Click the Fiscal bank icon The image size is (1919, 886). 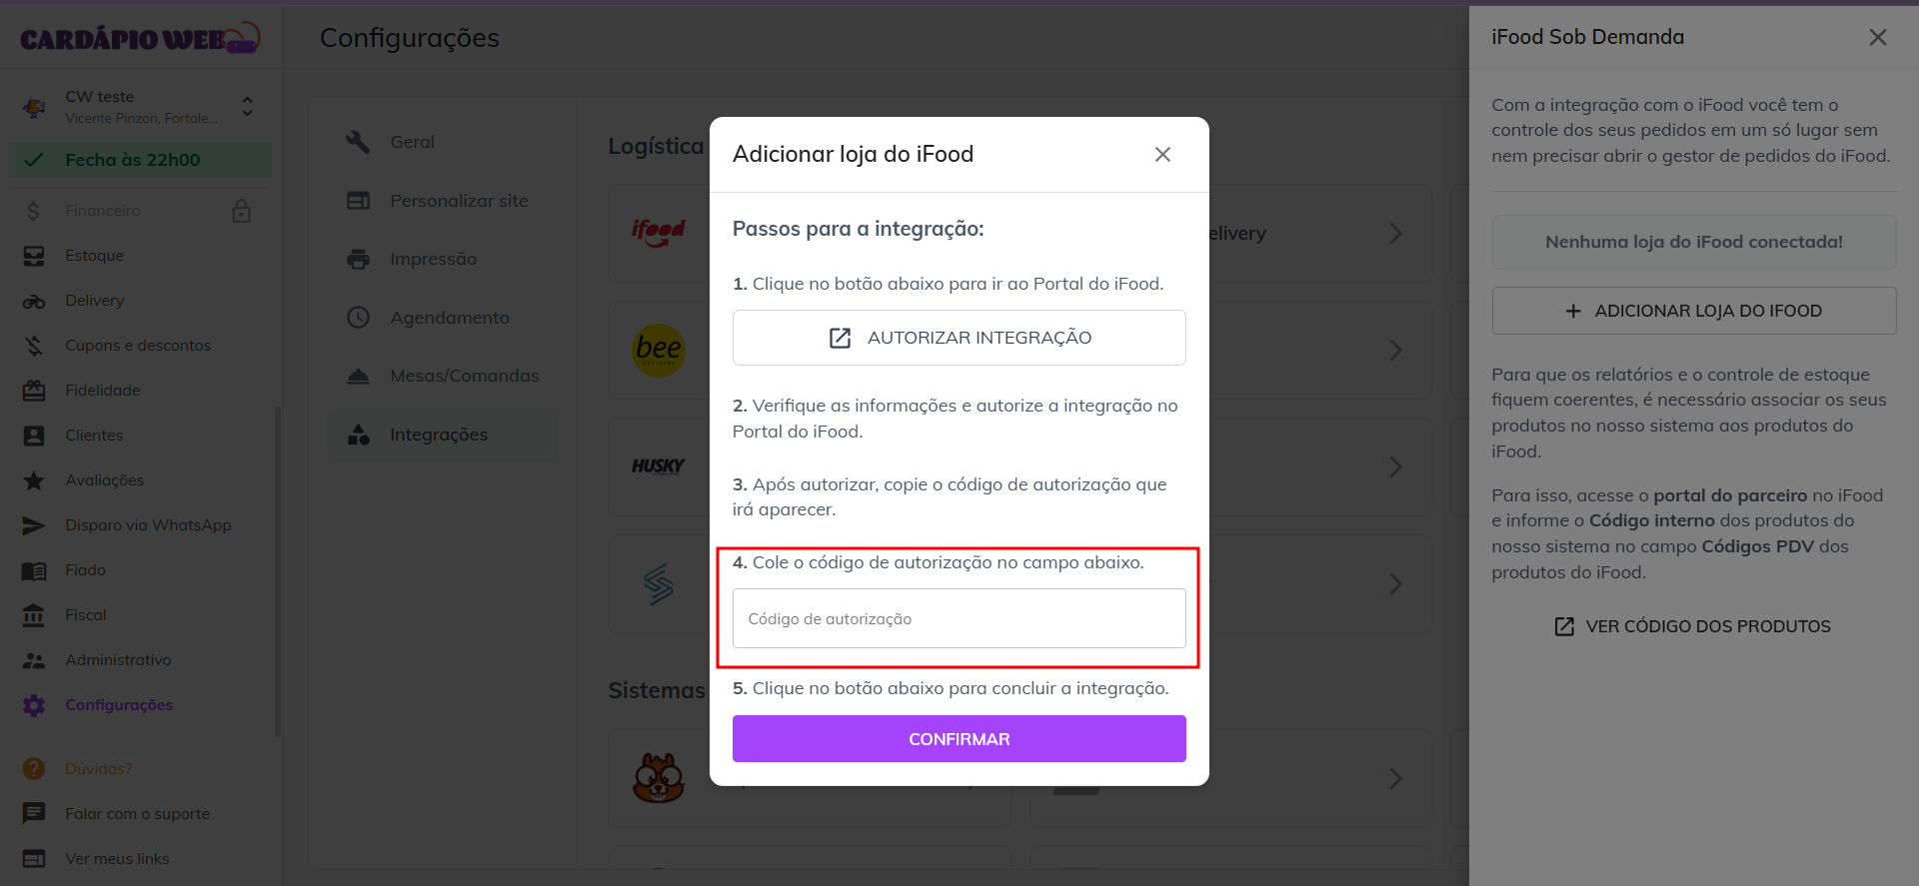pos(34,615)
